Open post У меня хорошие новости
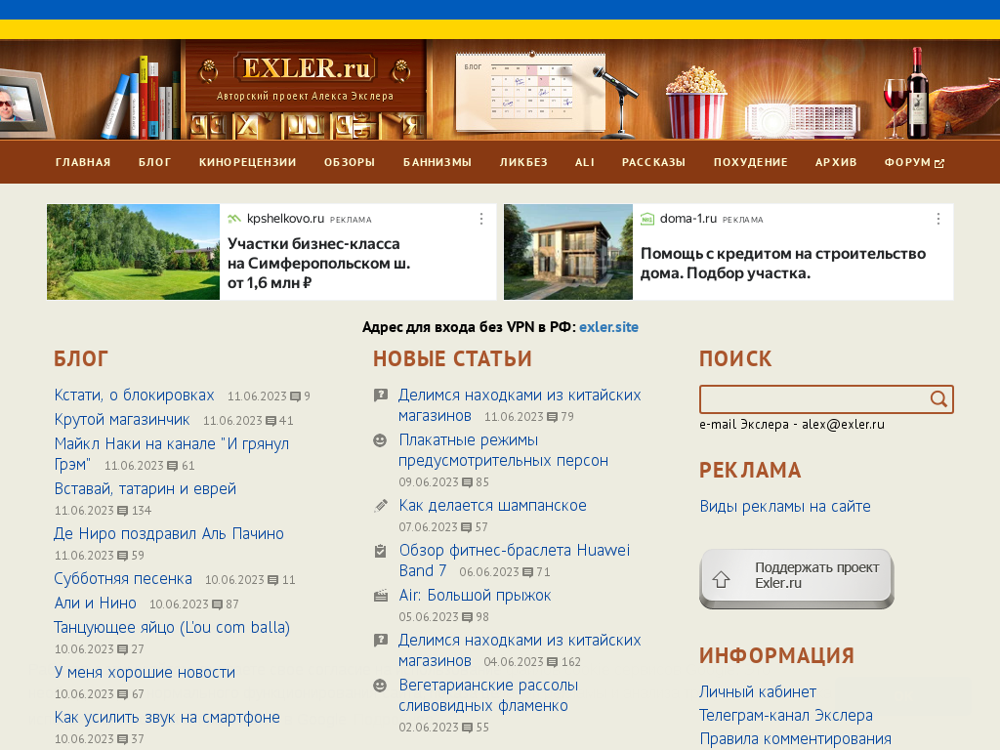The height and width of the screenshot is (750, 1000). pyautogui.click(x=145, y=673)
